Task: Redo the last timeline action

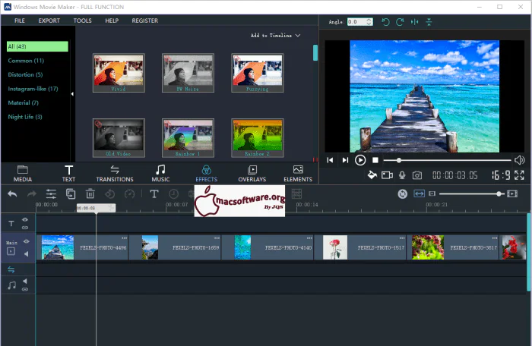Action: coord(32,193)
